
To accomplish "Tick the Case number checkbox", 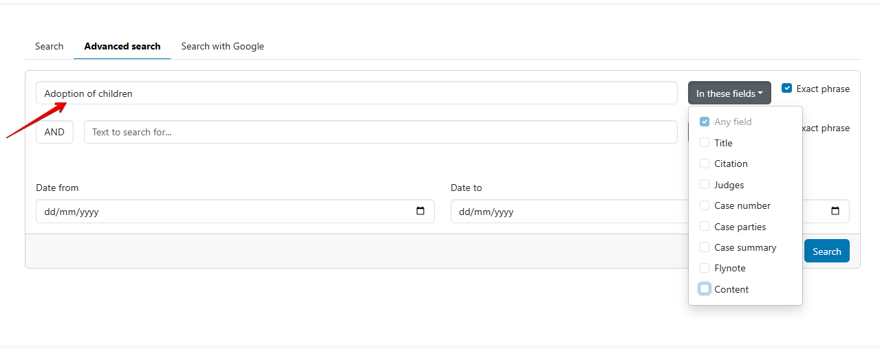I will point(705,205).
